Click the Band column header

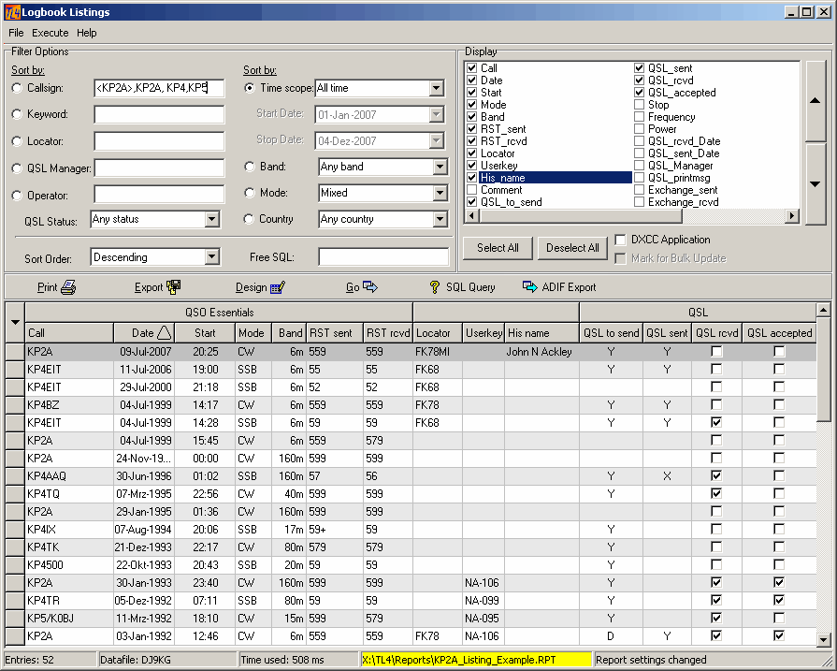coord(289,333)
